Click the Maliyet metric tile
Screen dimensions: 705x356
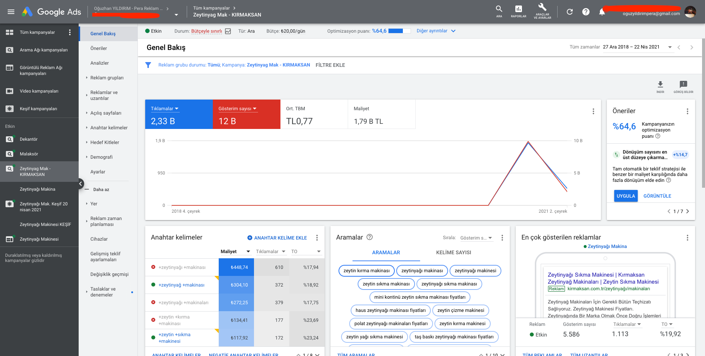[382, 114]
